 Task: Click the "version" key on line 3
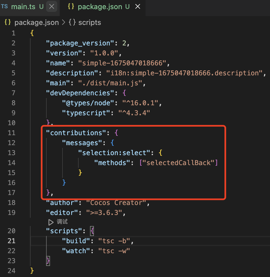(64, 53)
